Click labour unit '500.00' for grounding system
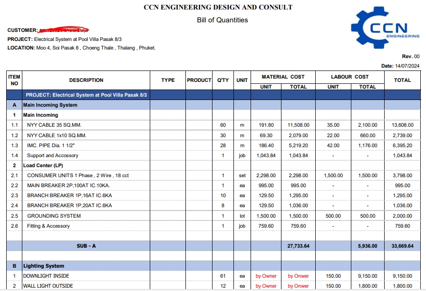This screenshot has width=426, height=291. point(333,216)
